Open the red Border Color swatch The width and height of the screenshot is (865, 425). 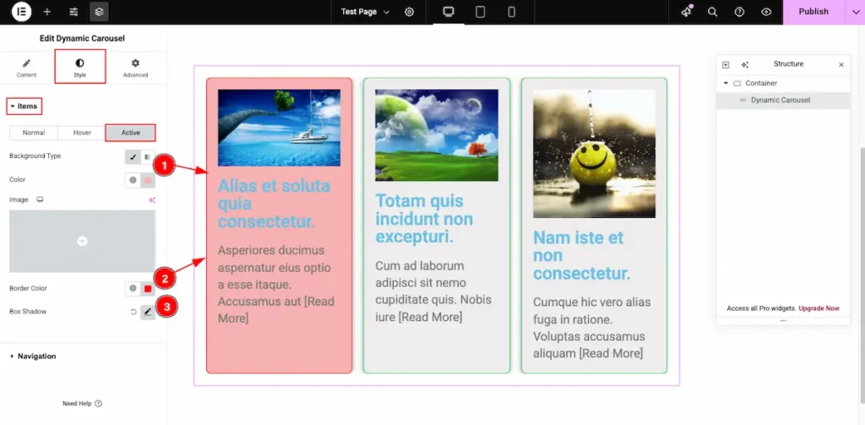(148, 289)
